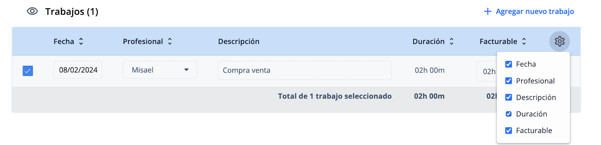Sort by Fecha using its arrows
The width and height of the screenshot is (601, 145).
(x=81, y=41)
